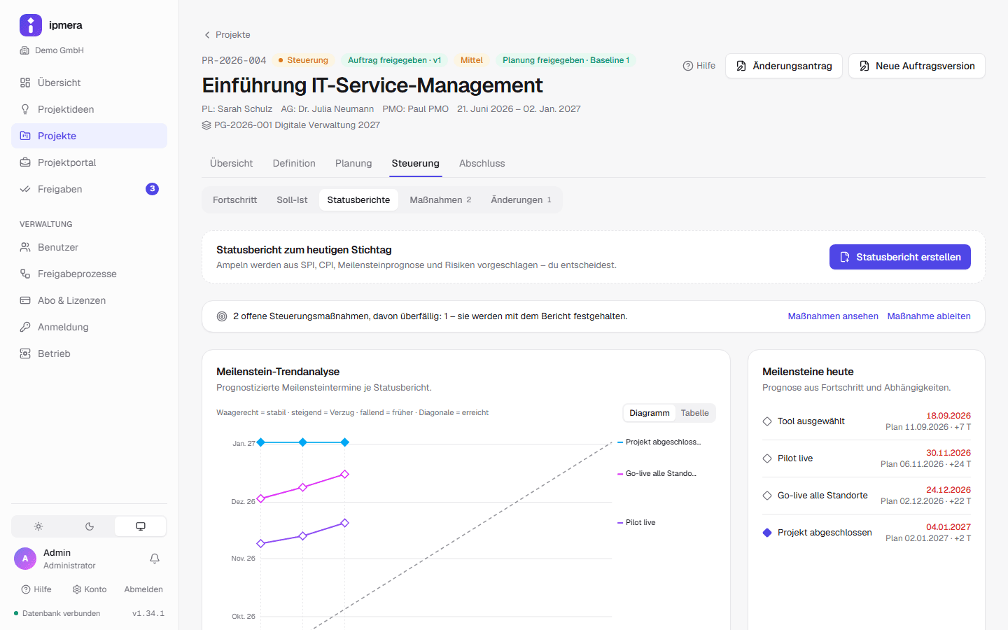Click the Freigaben checkmark icon
1008x630 pixels.
click(25, 189)
